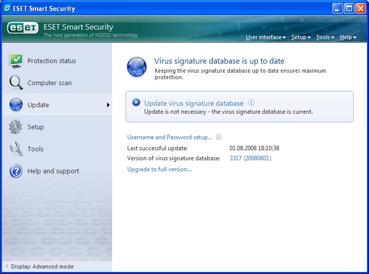Close the ESET Smart Security window
Viewport: 369px width, 274px height.
[360, 9]
